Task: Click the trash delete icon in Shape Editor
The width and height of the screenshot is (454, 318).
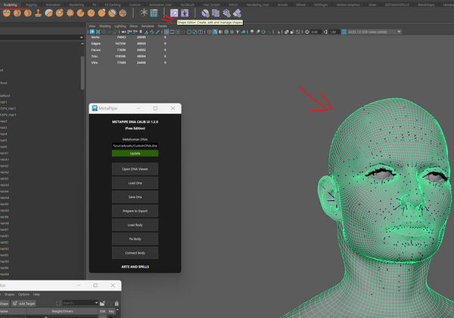Action: tap(115, 303)
